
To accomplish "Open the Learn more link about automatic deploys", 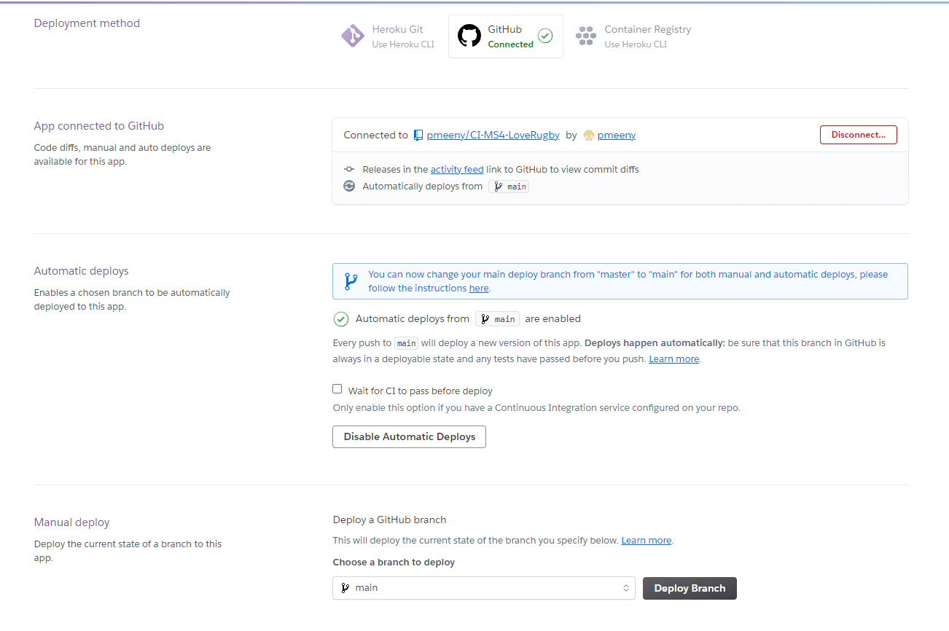I will click(674, 358).
